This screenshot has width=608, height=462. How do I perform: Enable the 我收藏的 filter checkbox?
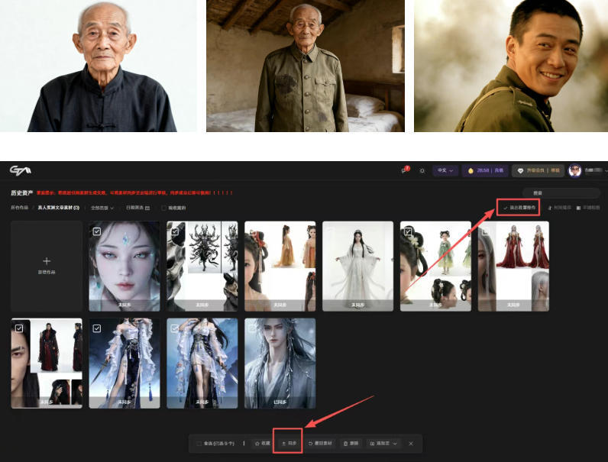click(163, 208)
